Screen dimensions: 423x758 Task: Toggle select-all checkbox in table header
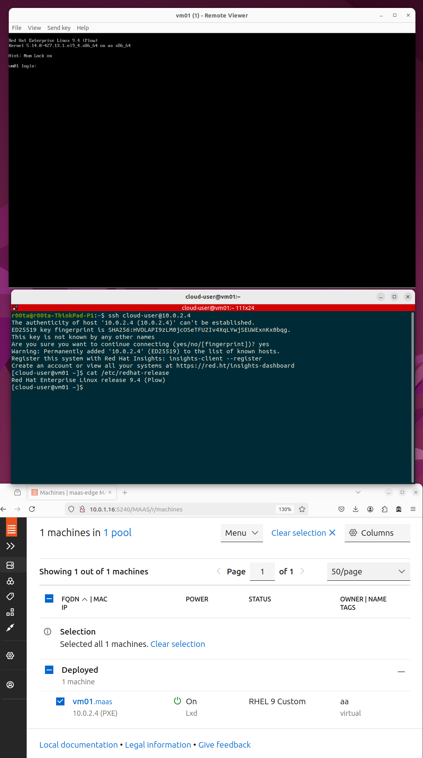point(49,599)
